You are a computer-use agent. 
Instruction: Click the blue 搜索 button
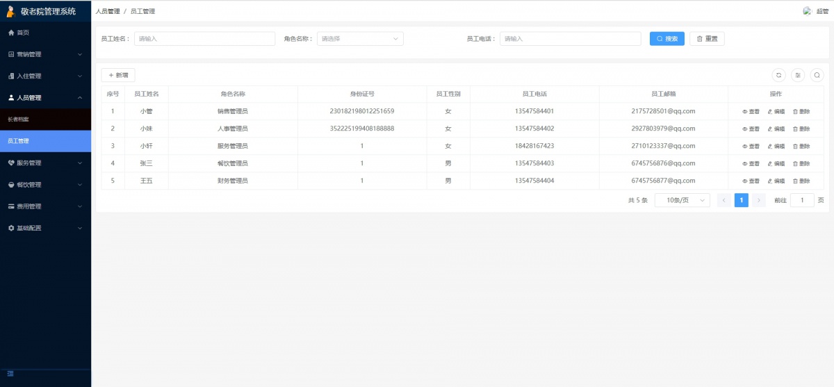click(x=667, y=39)
